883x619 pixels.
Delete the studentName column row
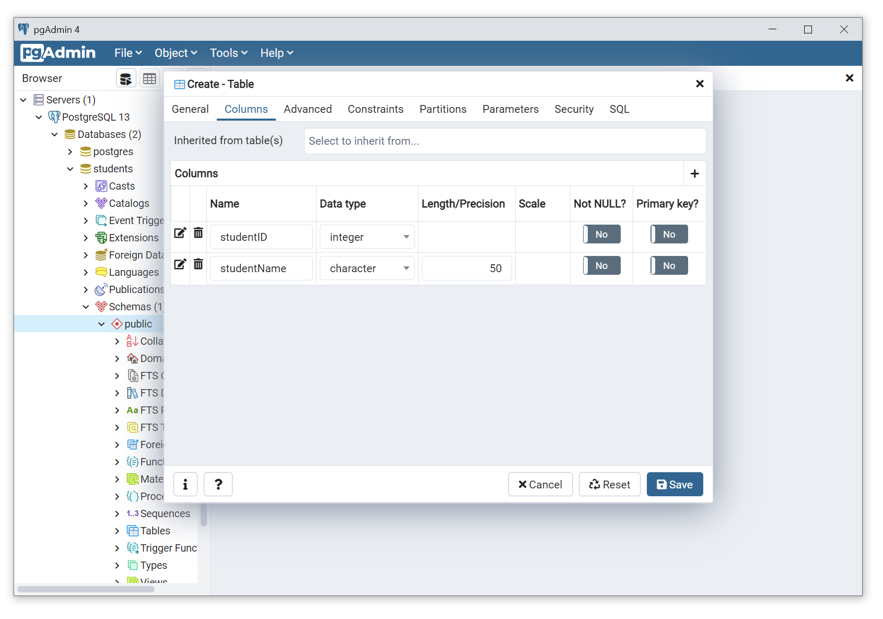pos(198,264)
